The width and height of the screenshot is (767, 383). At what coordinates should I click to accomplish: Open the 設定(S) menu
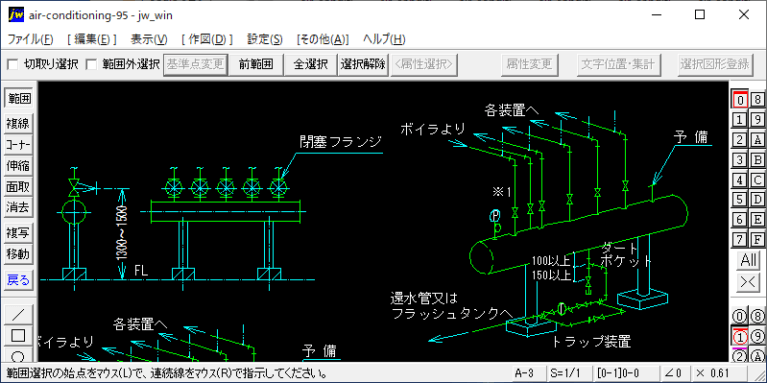click(264, 39)
